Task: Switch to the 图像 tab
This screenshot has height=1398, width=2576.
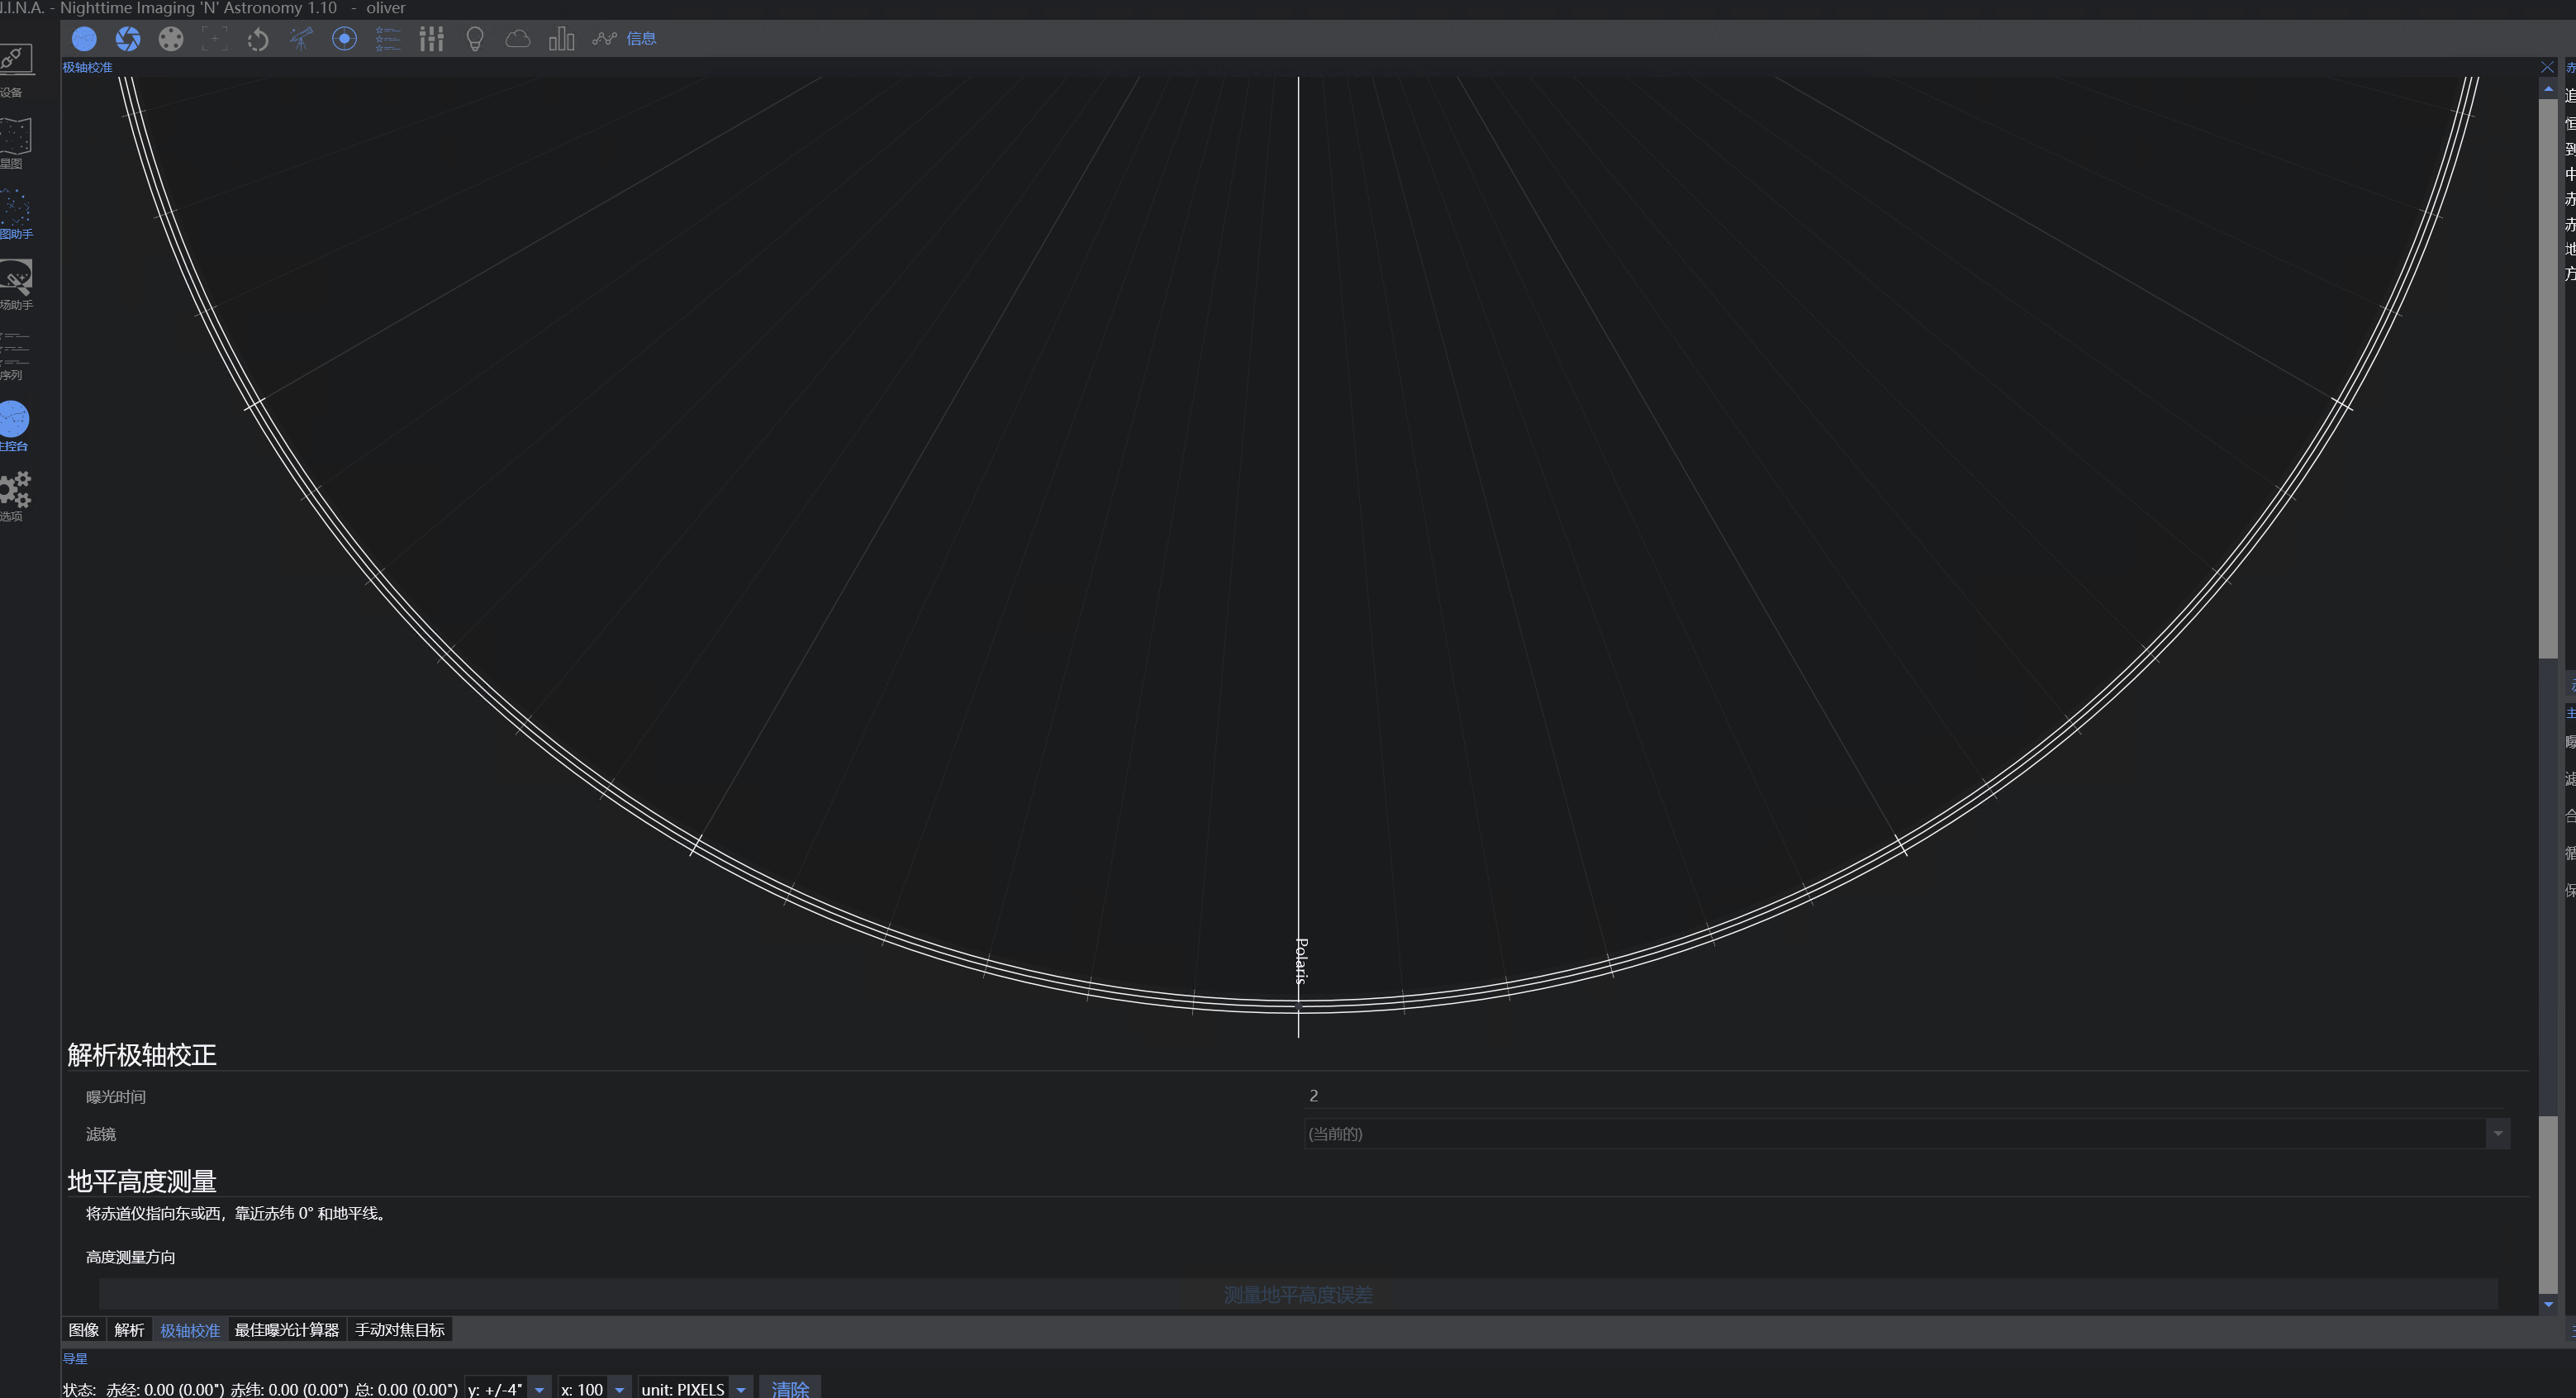Action: (84, 1330)
